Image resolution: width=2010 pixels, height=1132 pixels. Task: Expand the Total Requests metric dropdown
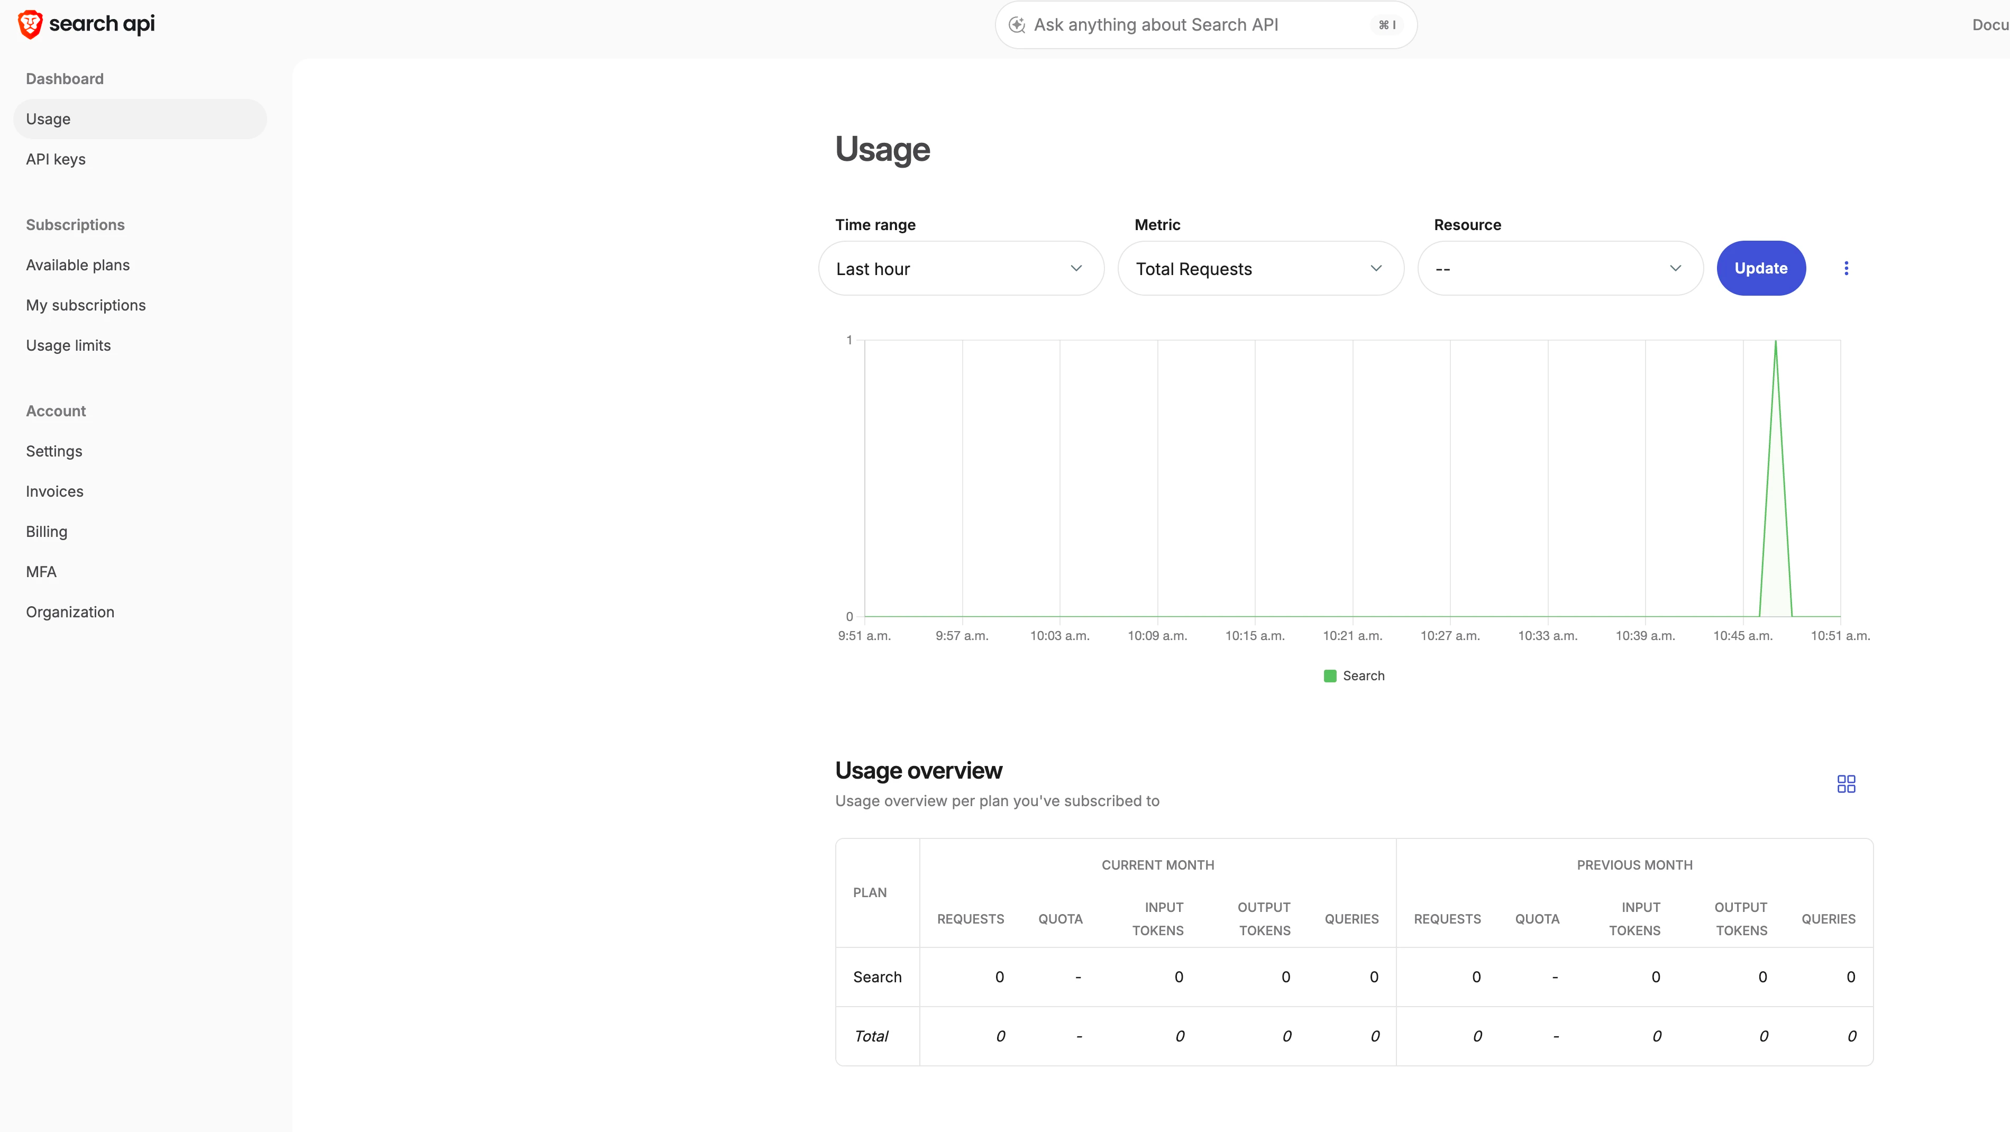point(1260,268)
